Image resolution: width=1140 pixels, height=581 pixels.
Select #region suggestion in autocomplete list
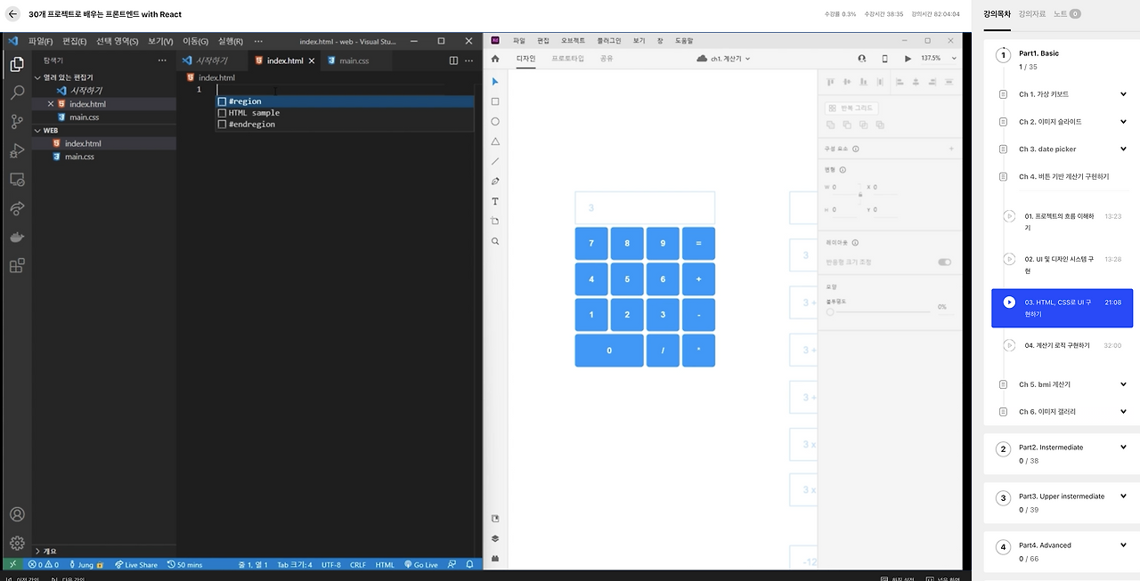coord(346,101)
